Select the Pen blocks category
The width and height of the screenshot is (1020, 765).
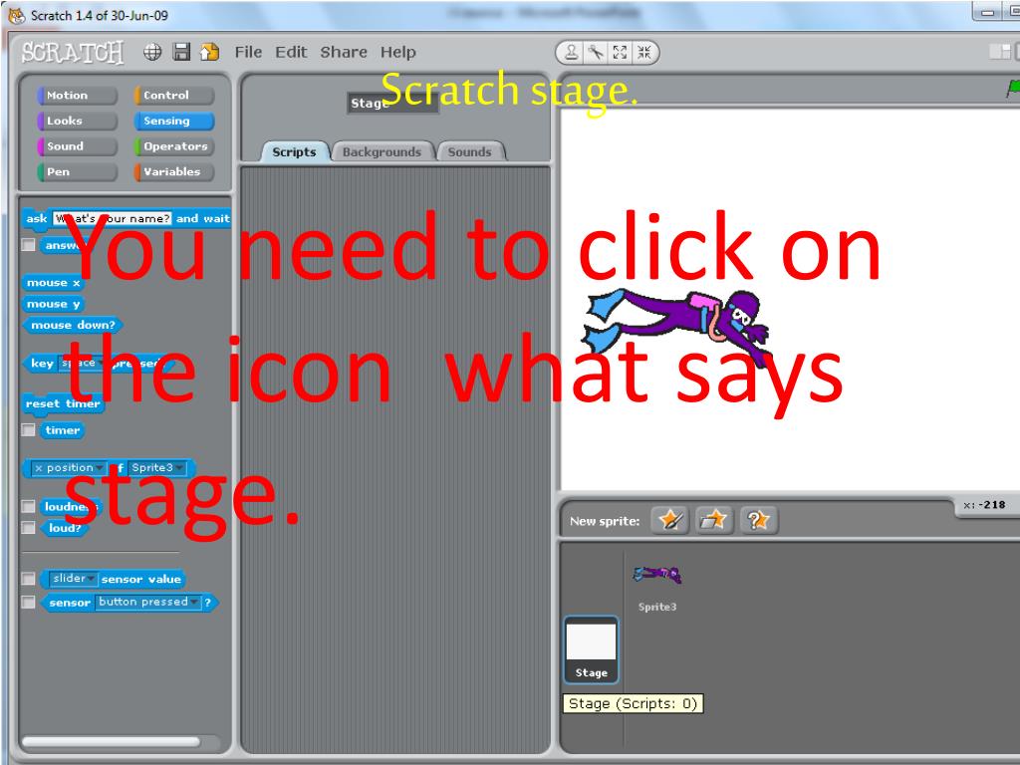point(78,171)
